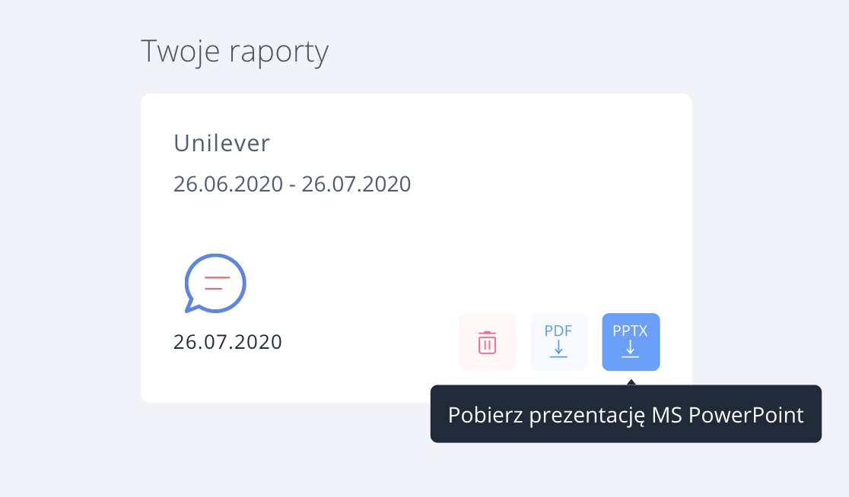Click the "Twoje raporty" heading
The image size is (849, 497).
(234, 52)
